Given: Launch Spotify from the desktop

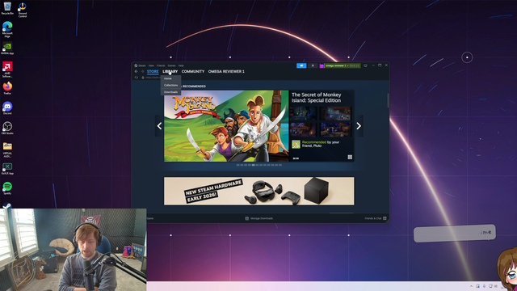Looking at the screenshot, I should click(x=7, y=188).
